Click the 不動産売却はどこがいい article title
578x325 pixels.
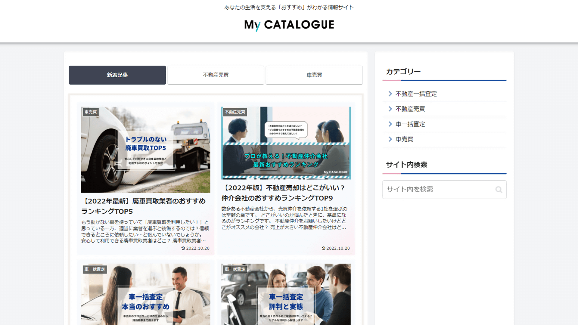(283, 193)
